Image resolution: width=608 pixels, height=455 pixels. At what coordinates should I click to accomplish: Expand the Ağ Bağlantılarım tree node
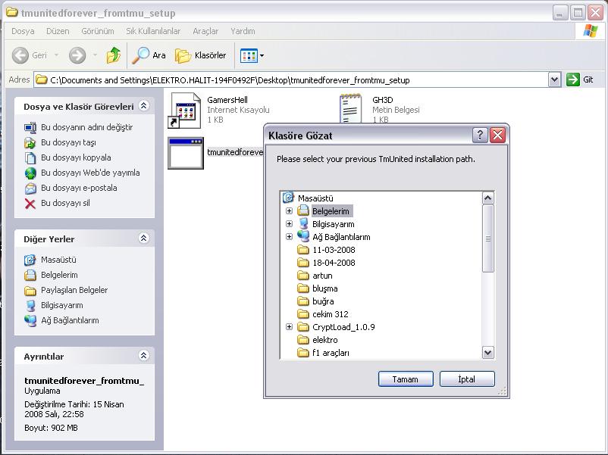click(x=289, y=237)
